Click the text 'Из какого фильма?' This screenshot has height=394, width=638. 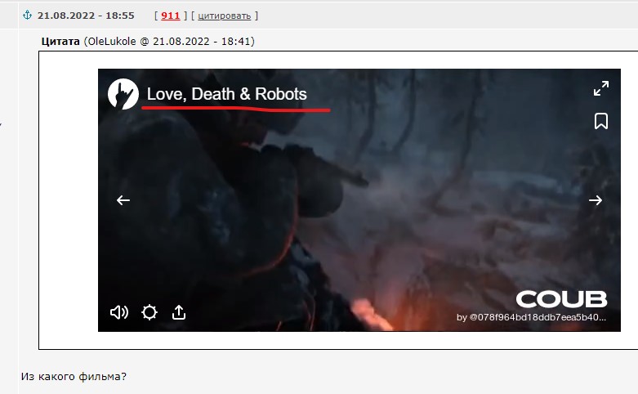74,377
